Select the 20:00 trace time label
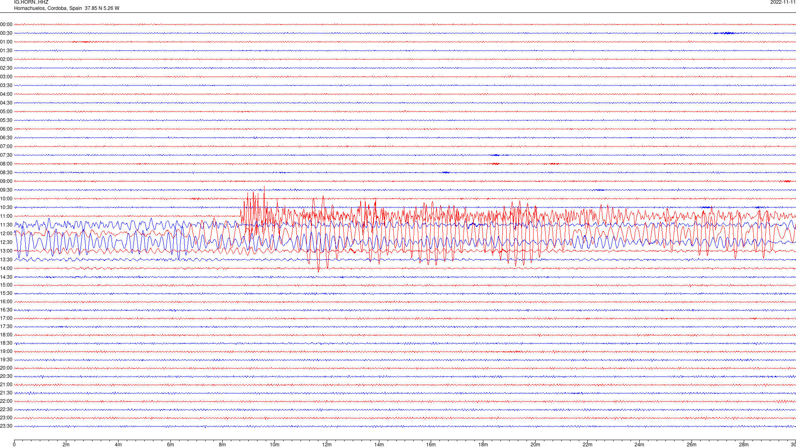This screenshot has height=448, width=796. [x=6, y=368]
